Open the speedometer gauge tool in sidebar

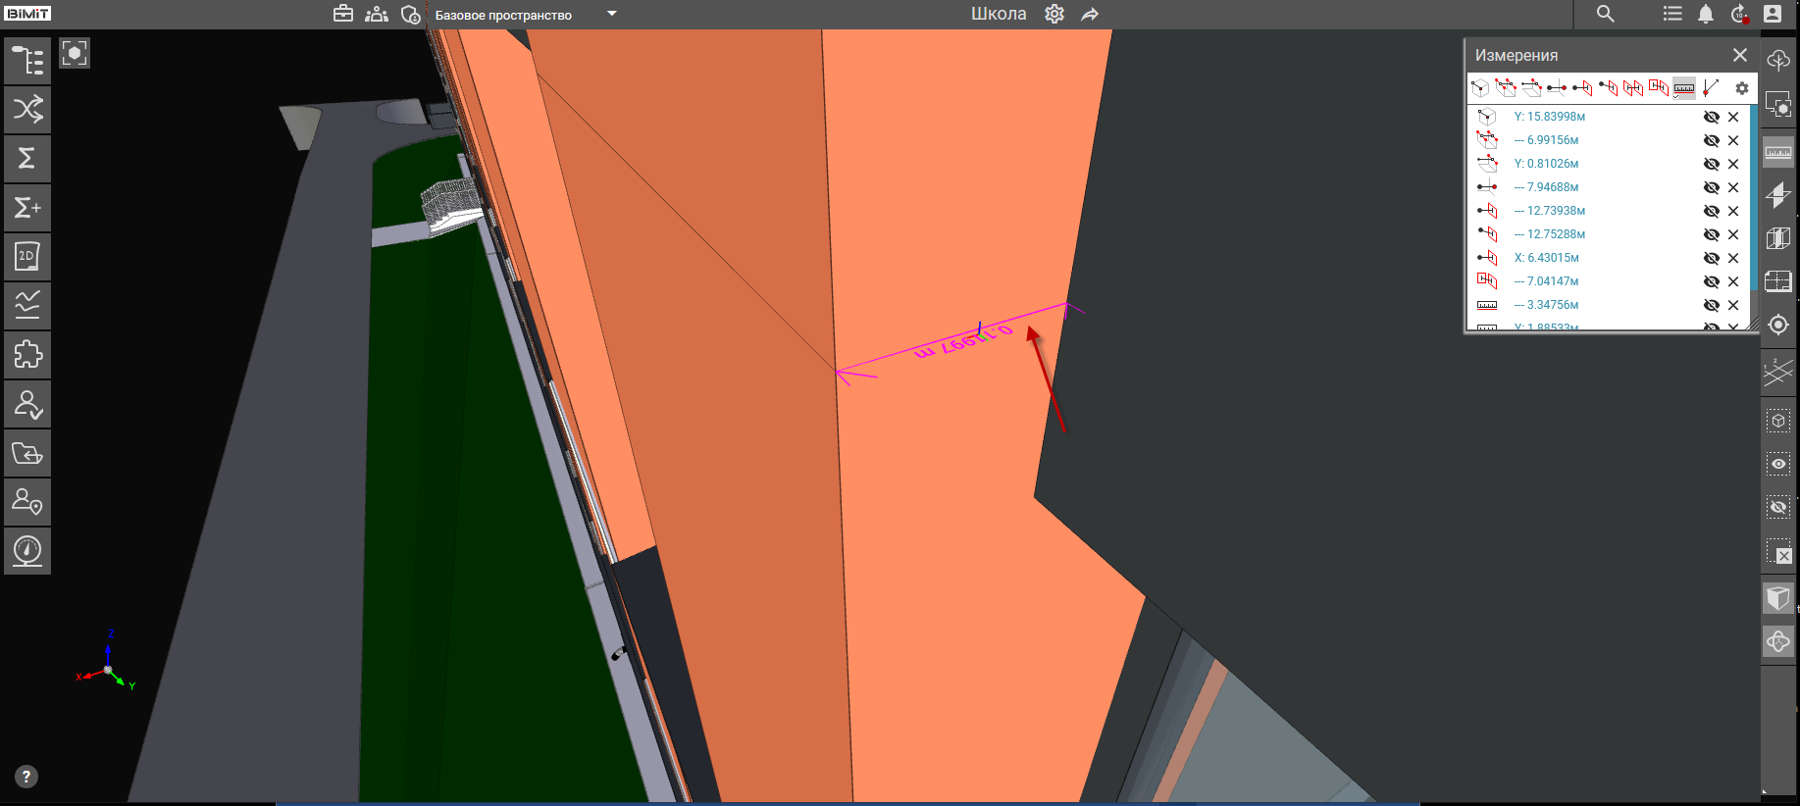(x=27, y=550)
